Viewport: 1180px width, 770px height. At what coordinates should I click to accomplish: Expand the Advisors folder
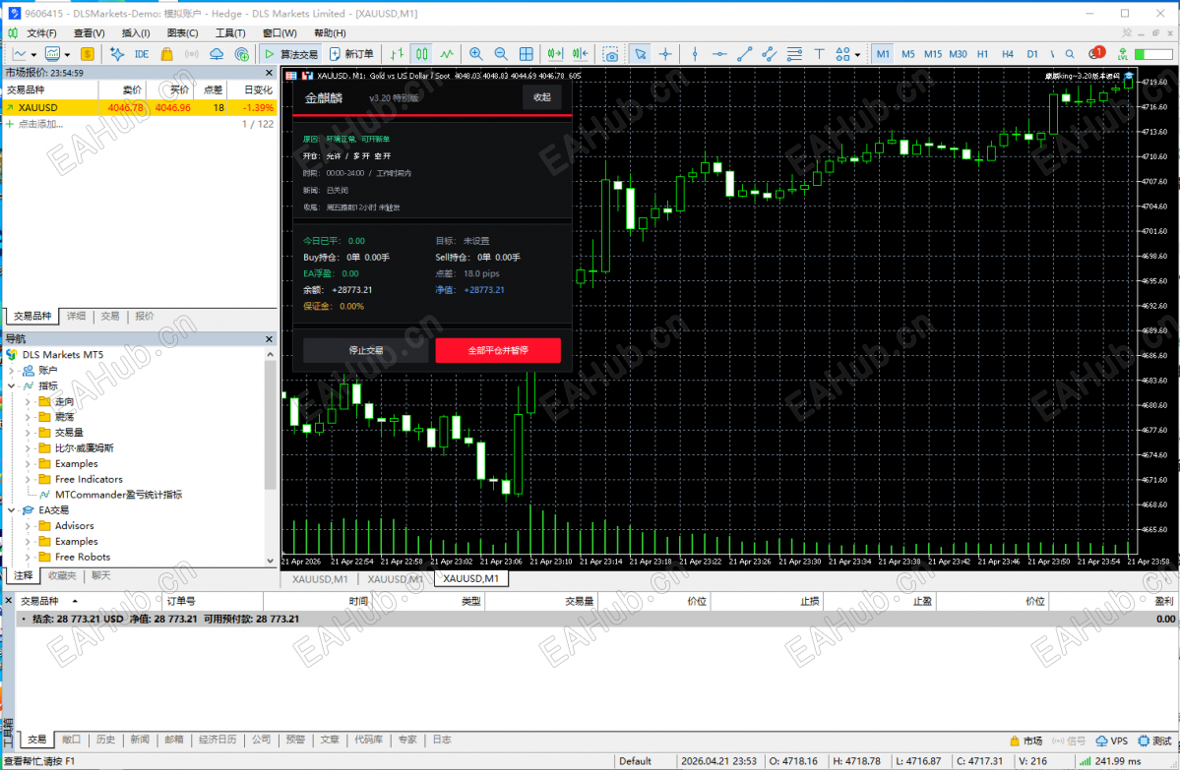click(28, 525)
